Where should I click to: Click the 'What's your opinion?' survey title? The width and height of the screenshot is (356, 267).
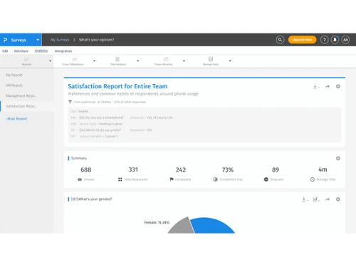(96, 40)
